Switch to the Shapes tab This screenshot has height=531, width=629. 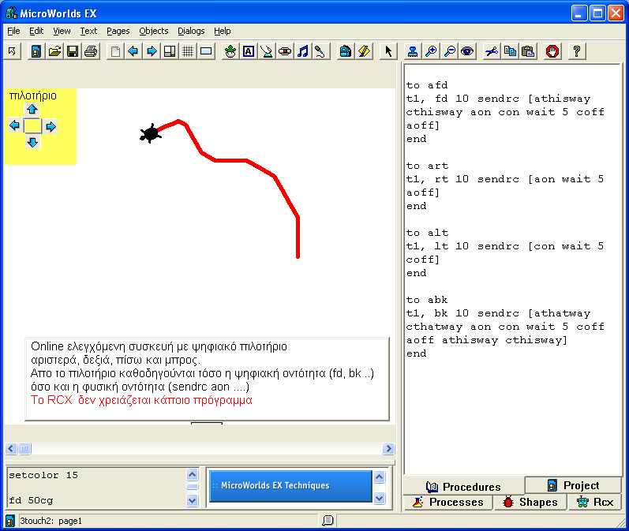click(x=530, y=502)
